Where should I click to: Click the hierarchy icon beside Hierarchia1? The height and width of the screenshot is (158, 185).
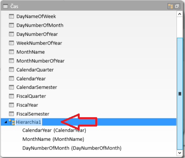[x=12, y=122]
